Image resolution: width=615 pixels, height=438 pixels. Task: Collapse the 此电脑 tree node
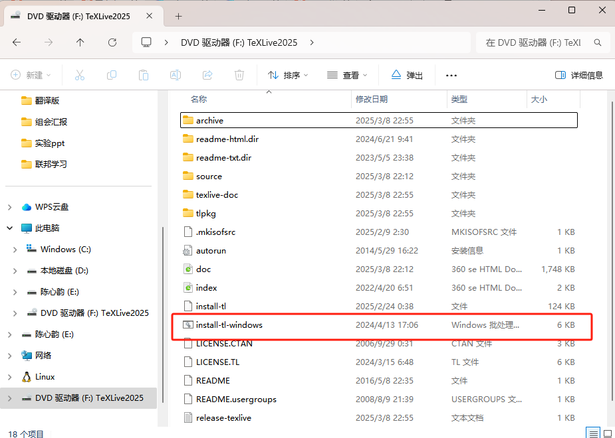point(10,228)
